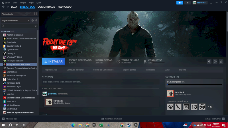Image resolution: width=228 pixels, height=128 pixels.
Task: Open the notifications bell
Action: coord(188,3)
